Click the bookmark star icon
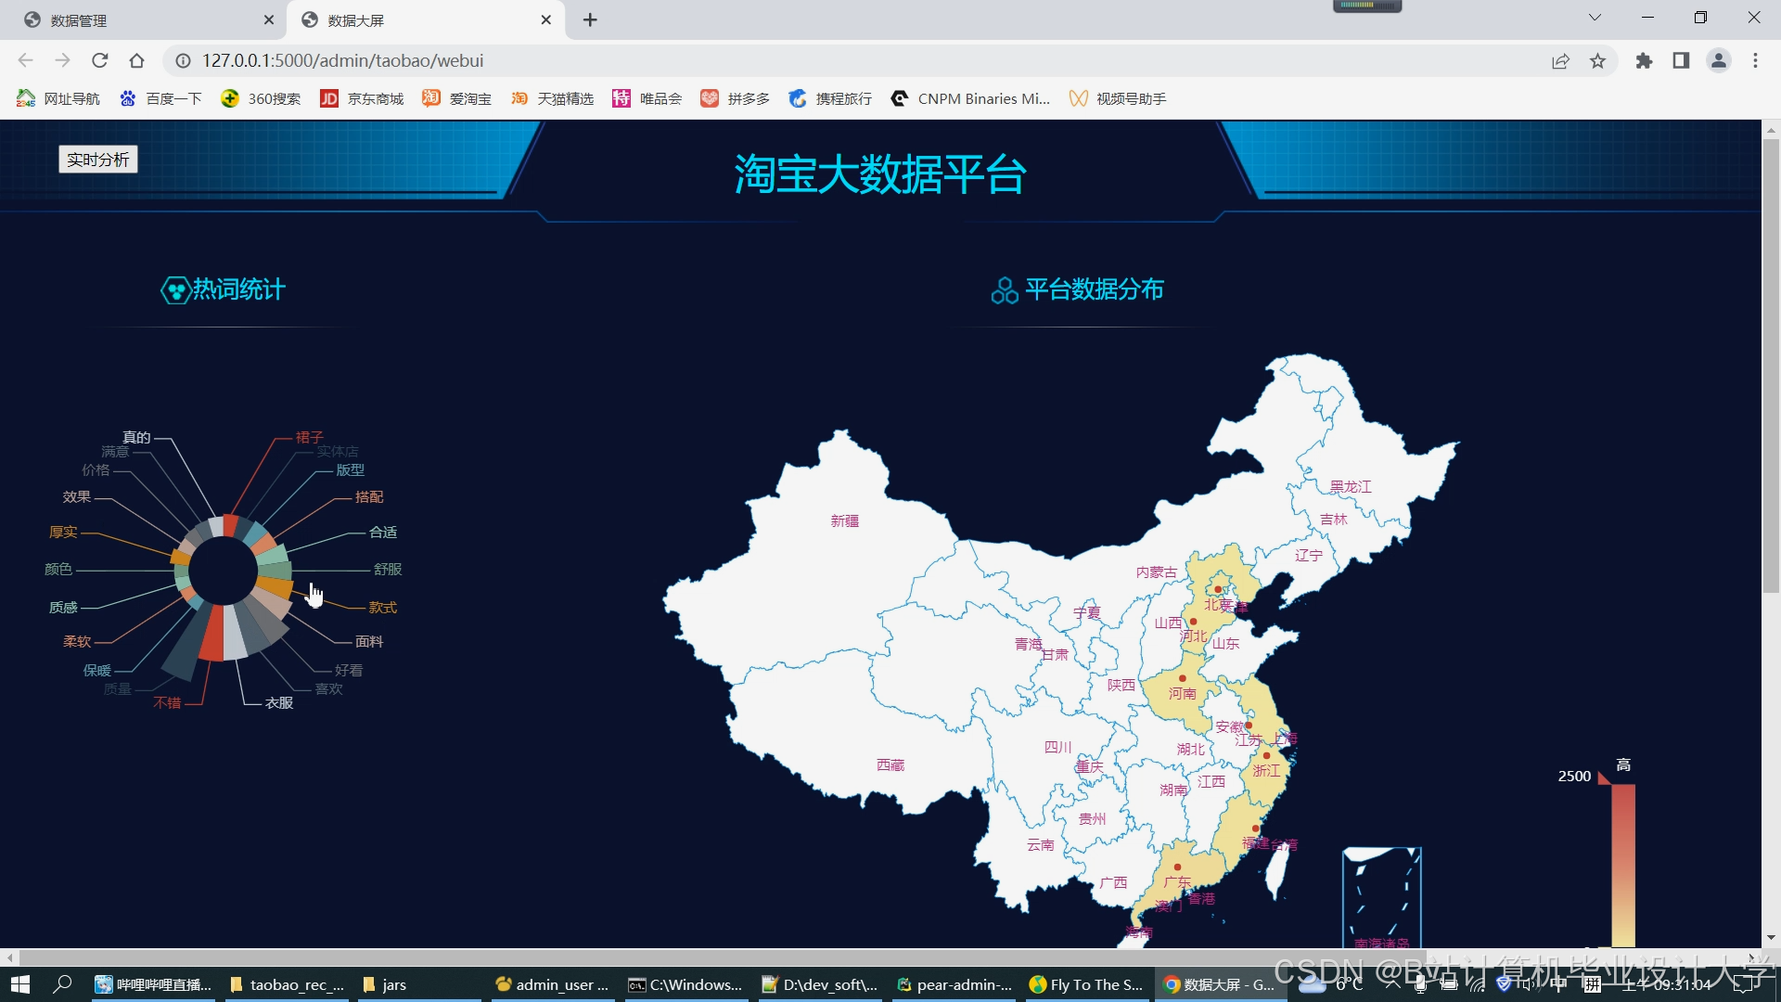Viewport: 1781px width, 1002px height. click(1597, 61)
